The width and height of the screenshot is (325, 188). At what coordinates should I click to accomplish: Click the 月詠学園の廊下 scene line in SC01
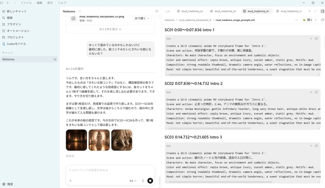coord(210,51)
